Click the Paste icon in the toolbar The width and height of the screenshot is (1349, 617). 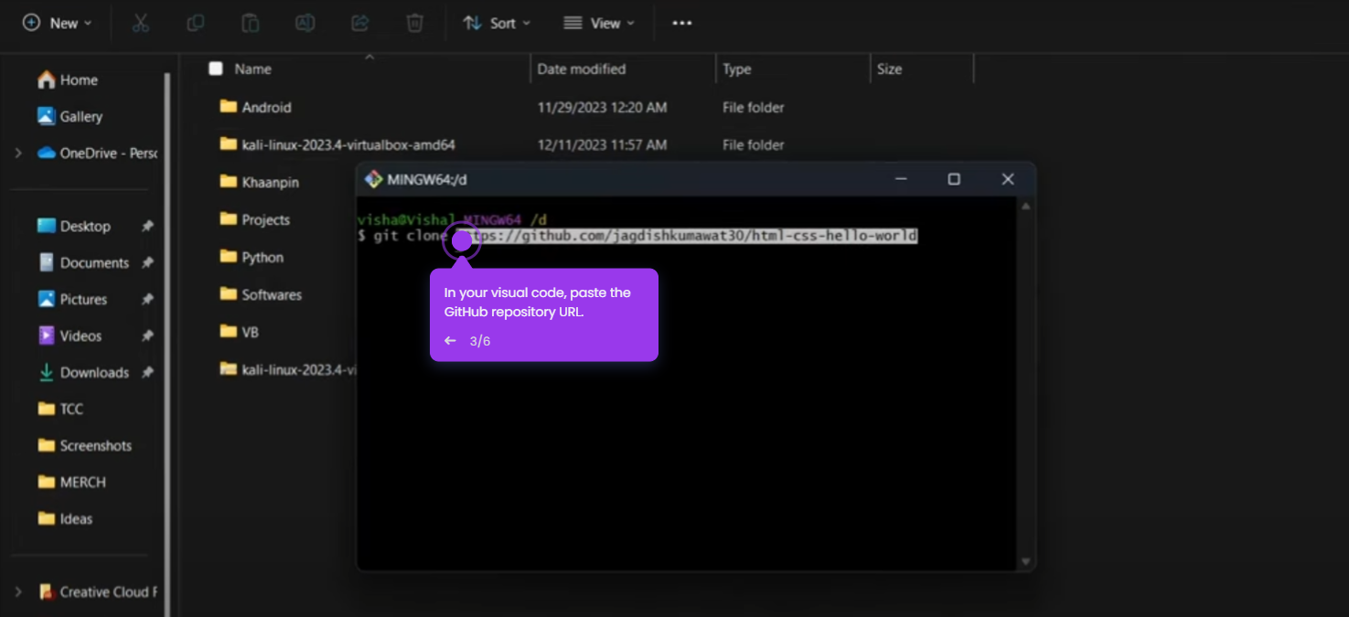250,23
